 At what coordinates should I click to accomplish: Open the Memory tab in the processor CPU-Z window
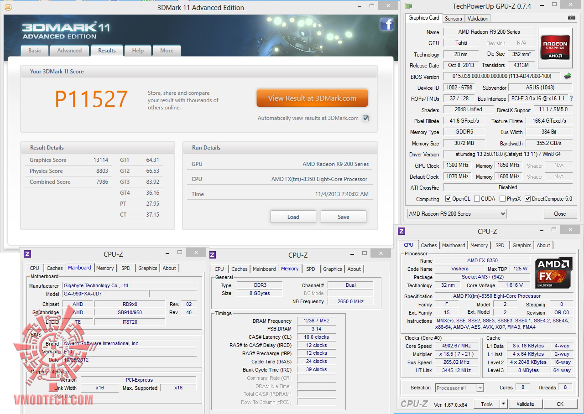point(479,245)
